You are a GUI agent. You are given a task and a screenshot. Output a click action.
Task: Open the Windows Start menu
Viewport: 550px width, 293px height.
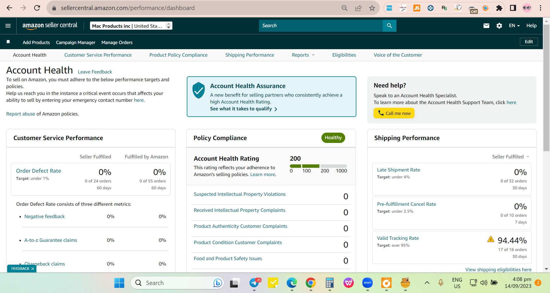(x=119, y=283)
